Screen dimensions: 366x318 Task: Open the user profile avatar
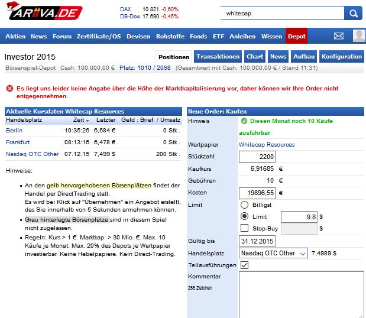pyautogui.click(x=359, y=35)
